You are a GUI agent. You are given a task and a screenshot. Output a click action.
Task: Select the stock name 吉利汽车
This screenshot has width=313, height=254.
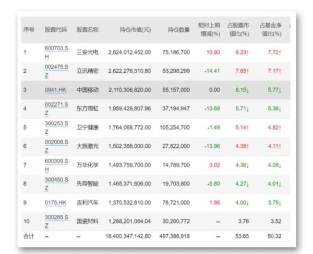88,203
